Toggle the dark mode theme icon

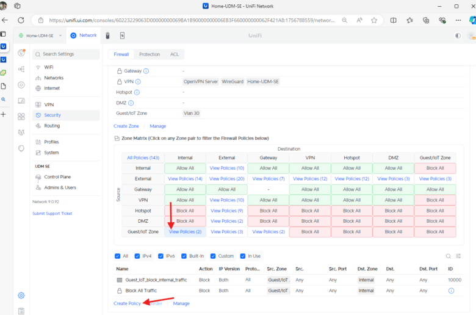458,36
